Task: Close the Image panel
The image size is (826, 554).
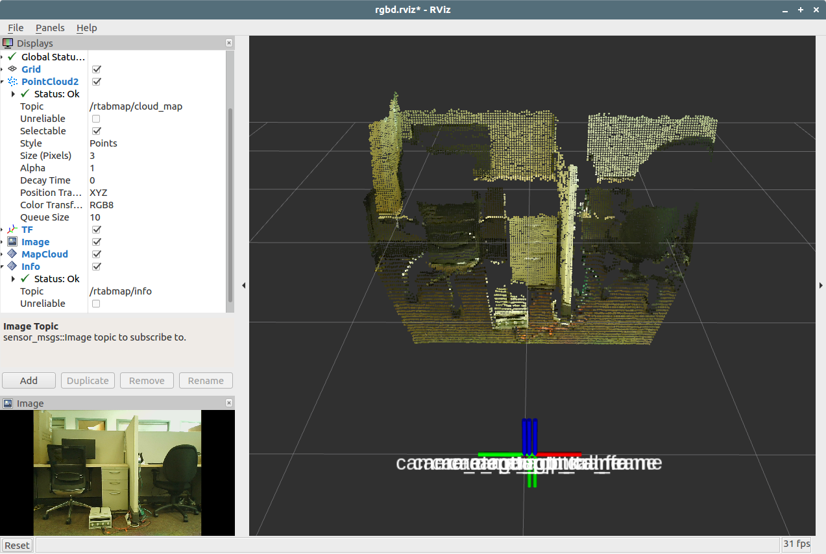Action: [x=228, y=403]
